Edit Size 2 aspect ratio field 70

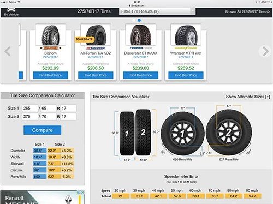coord(48,117)
